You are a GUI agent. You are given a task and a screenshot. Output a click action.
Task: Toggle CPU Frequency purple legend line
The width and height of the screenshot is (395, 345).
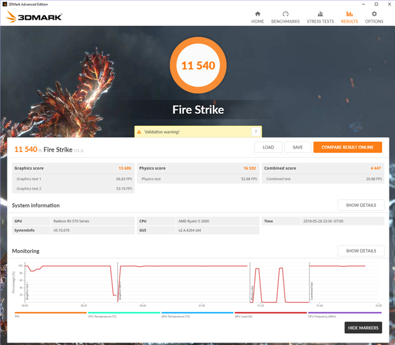(344, 313)
